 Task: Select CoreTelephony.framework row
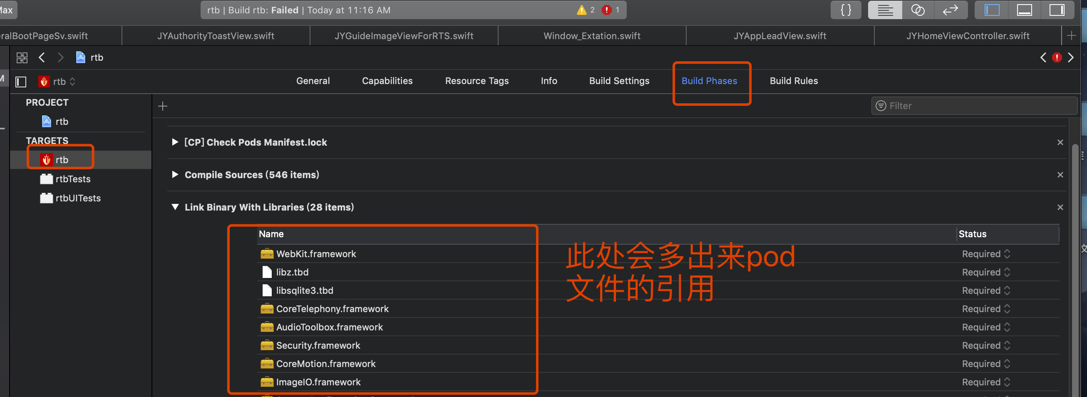pyautogui.click(x=658, y=309)
